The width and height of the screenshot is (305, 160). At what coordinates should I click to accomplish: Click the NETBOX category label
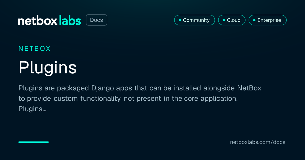(x=35, y=49)
